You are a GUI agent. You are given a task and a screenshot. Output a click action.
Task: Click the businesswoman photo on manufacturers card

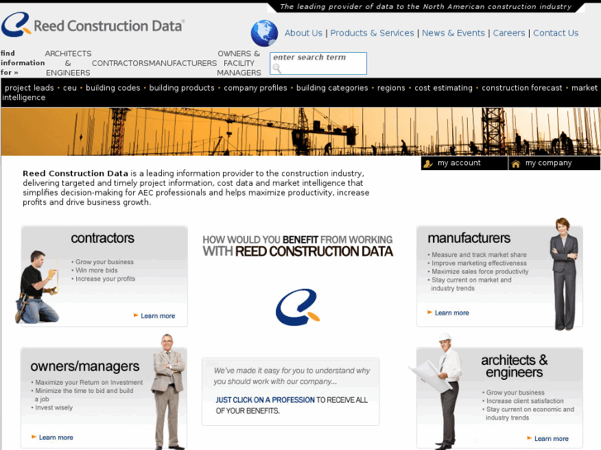(x=564, y=274)
